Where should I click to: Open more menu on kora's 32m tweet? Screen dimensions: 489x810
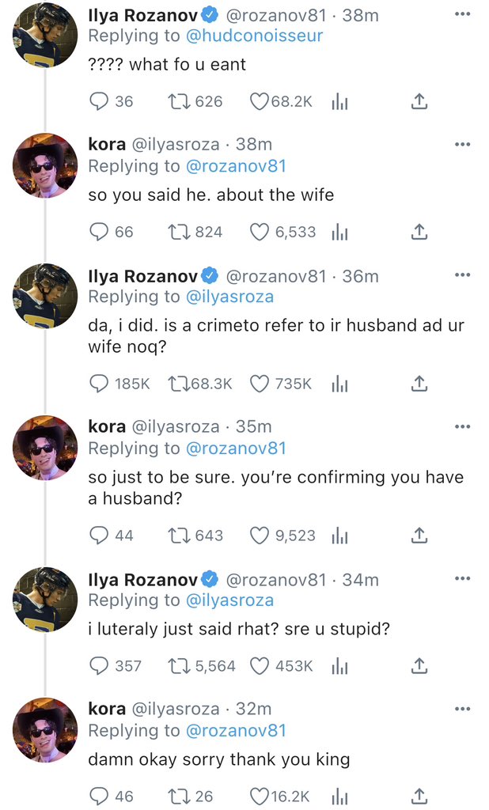462,709
